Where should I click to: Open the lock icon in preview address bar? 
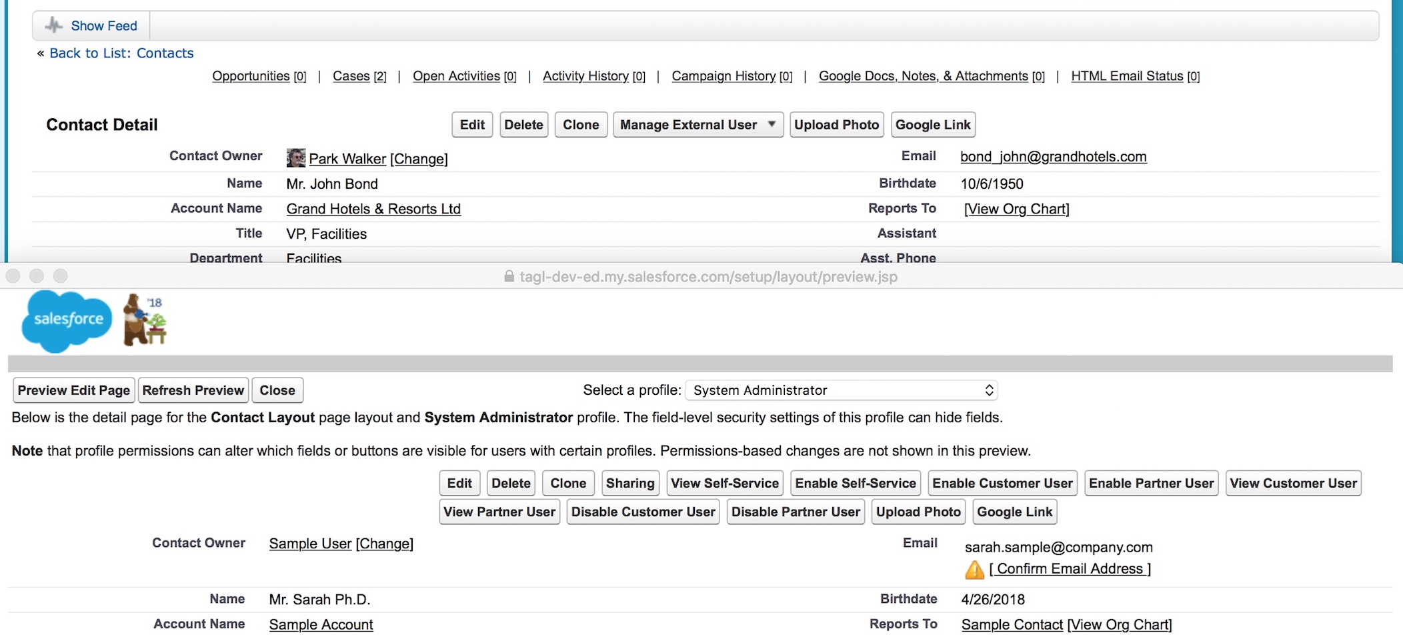(x=509, y=276)
